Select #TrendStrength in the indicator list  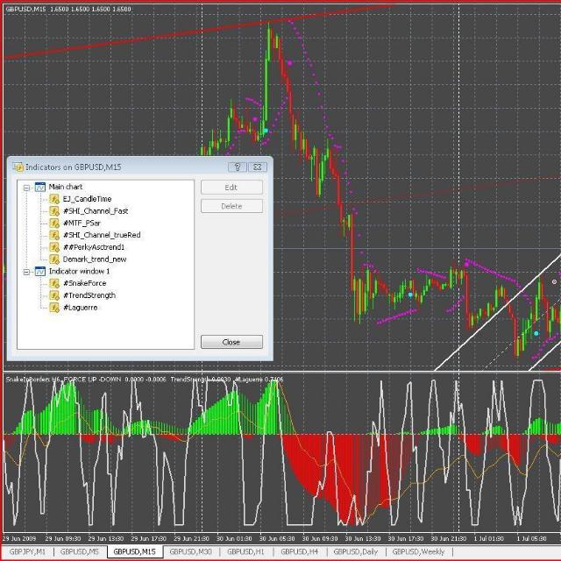89,295
